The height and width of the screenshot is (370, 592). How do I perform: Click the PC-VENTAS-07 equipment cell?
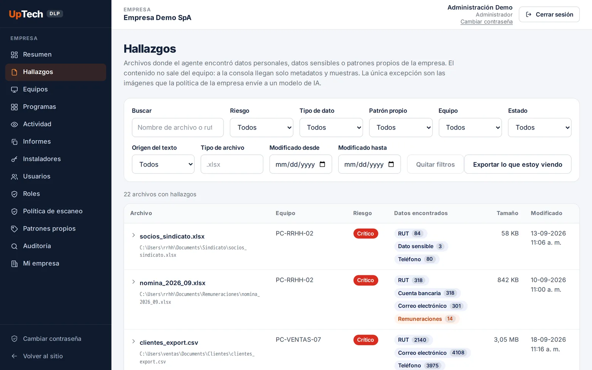pyautogui.click(x=298, y=340)
